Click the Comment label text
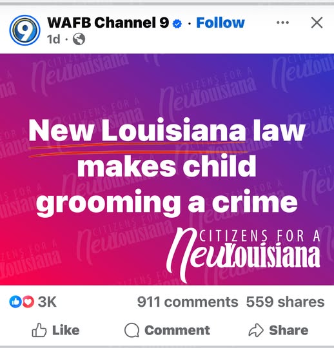This screenshot has width=334, height=348. tap(177, 330)
